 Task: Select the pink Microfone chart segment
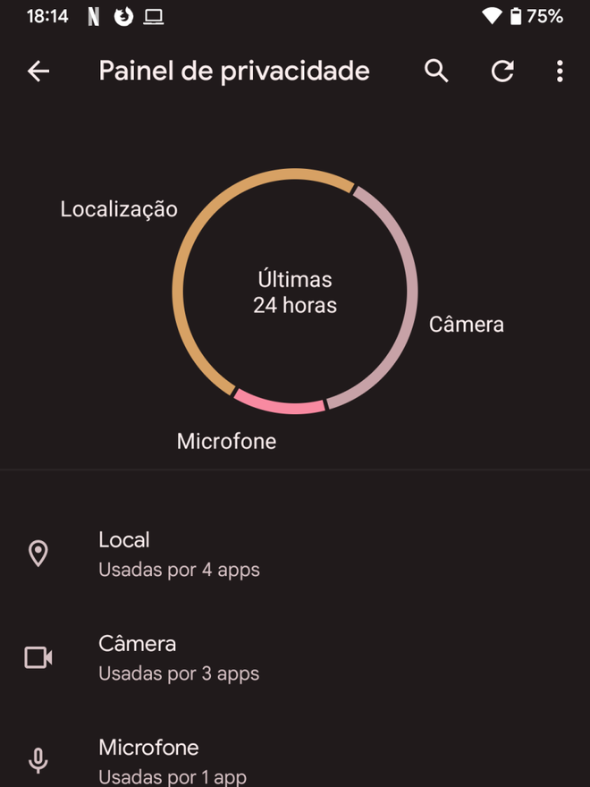tap(281, 405)
